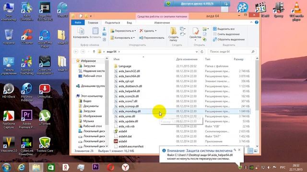Screen dimensions: 307x172
Task: Collapse the ribbon with chevron arrow
Action: click(251, 22)
